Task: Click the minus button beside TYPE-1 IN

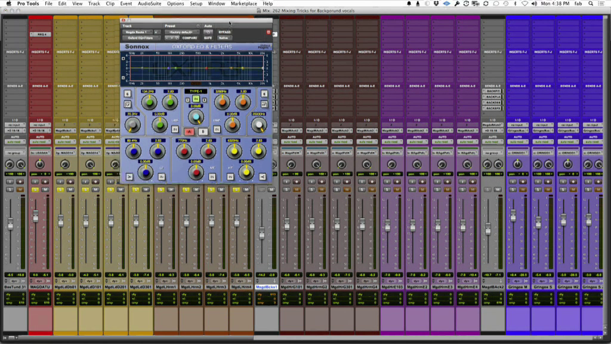Action: [x=188, y=100]
